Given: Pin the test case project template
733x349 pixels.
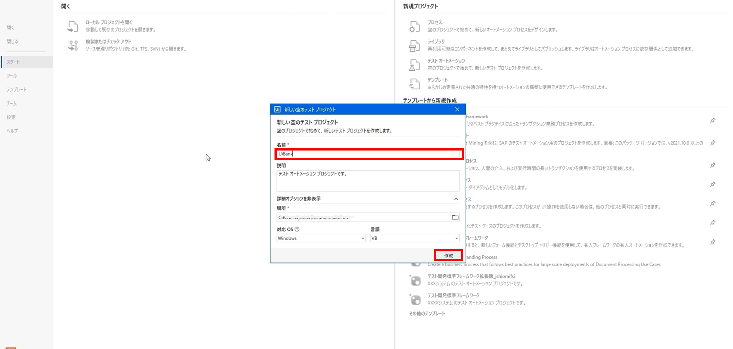Looking at the screenshot, I should (712, 223).
